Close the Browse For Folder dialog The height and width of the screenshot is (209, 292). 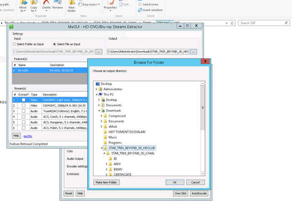[x=205, y=61]
